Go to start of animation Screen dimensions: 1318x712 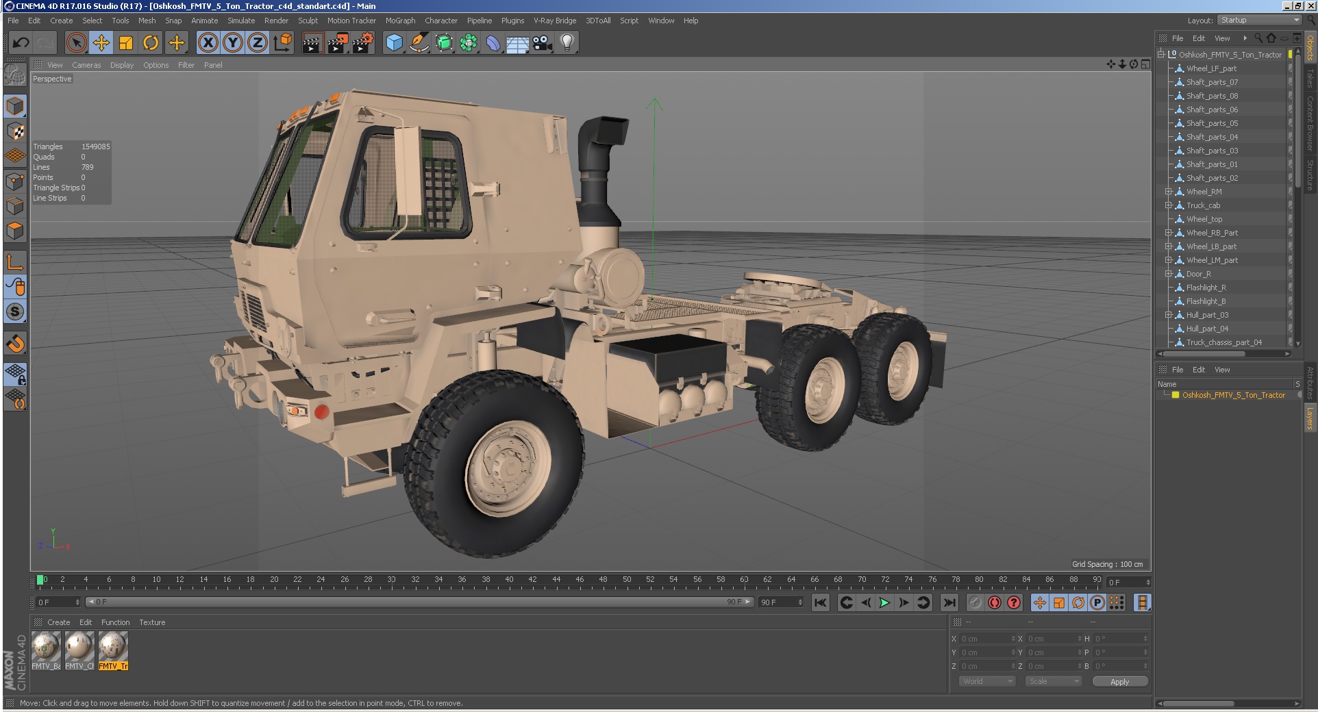(820, 602)
